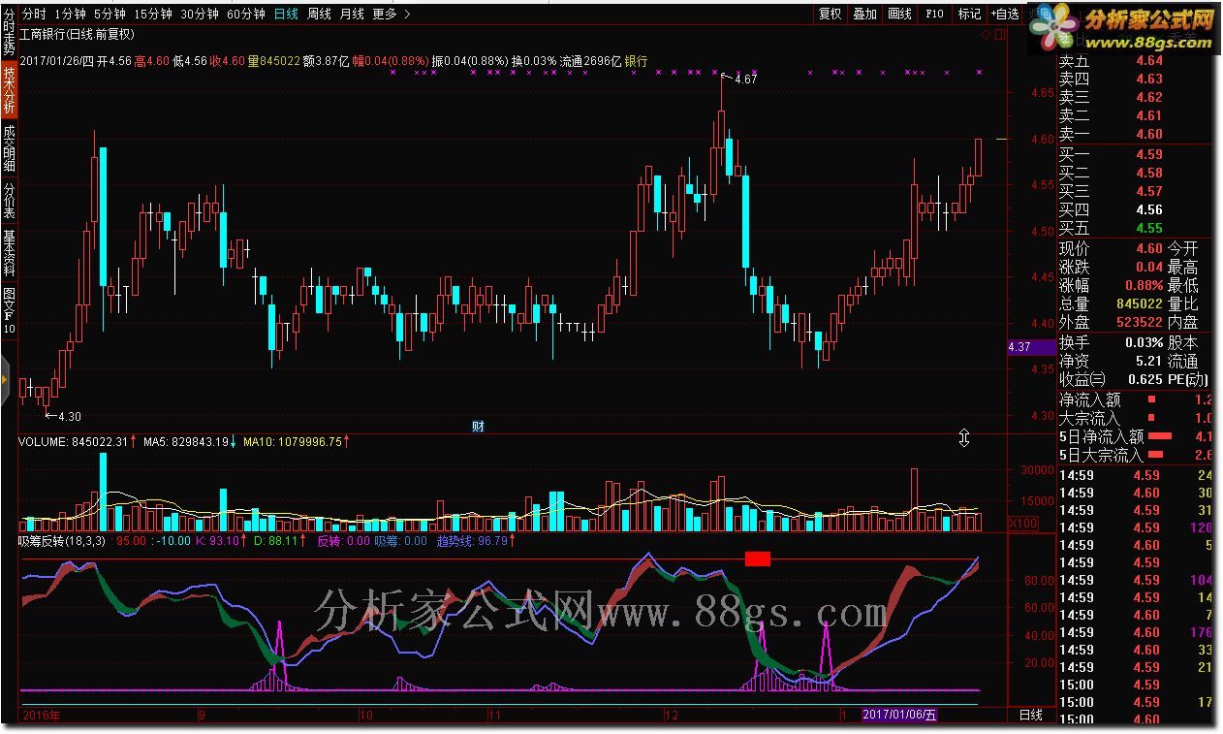Click the 日线 label at the chart's bottom right
This screenshot has width=1223, height=734.
tap(1031, 716)
